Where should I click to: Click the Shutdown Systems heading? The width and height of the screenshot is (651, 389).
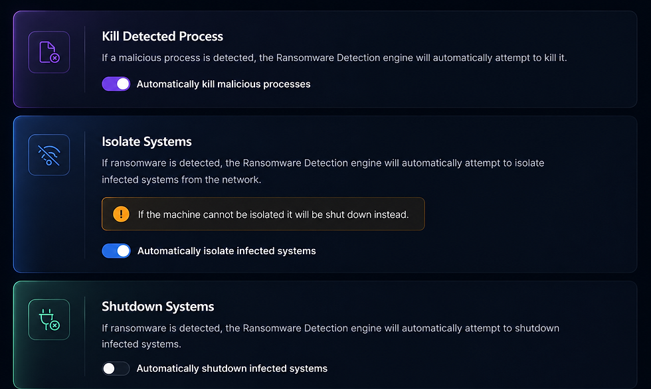pos(158,307)
